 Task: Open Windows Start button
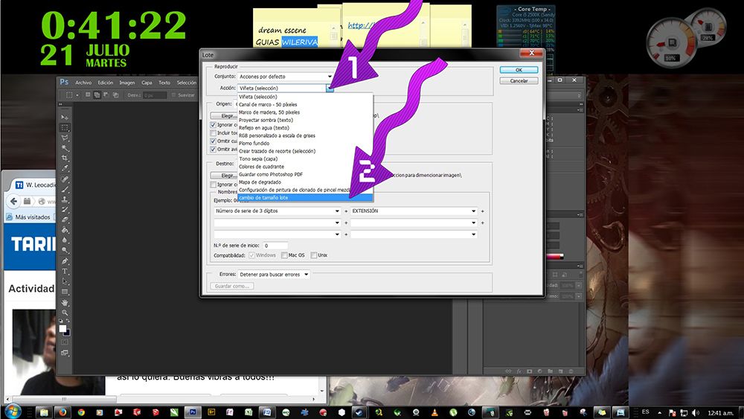13,412
